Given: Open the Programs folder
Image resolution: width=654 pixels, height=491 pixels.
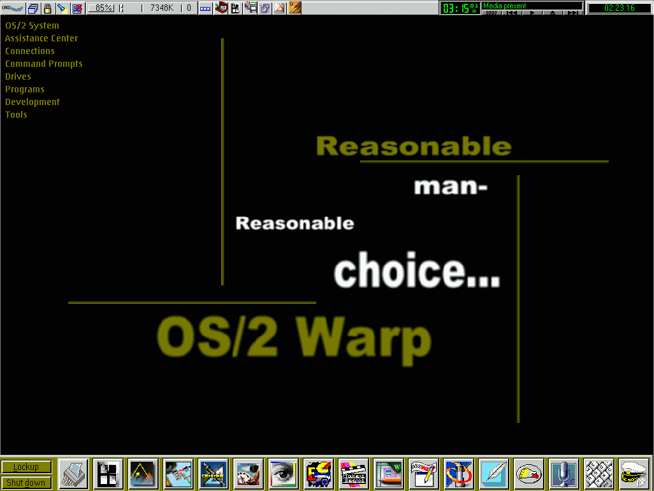Looking at the screenshot, I should pos(25,89).
